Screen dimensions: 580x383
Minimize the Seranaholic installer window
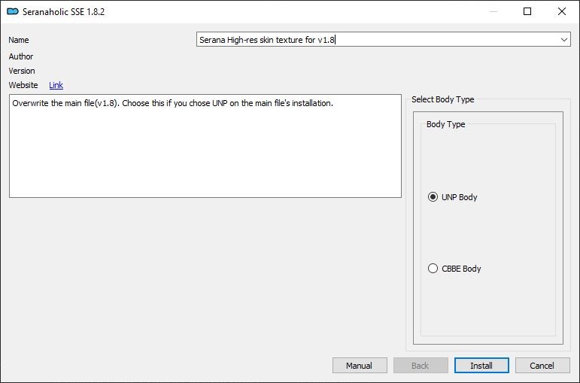493,11
